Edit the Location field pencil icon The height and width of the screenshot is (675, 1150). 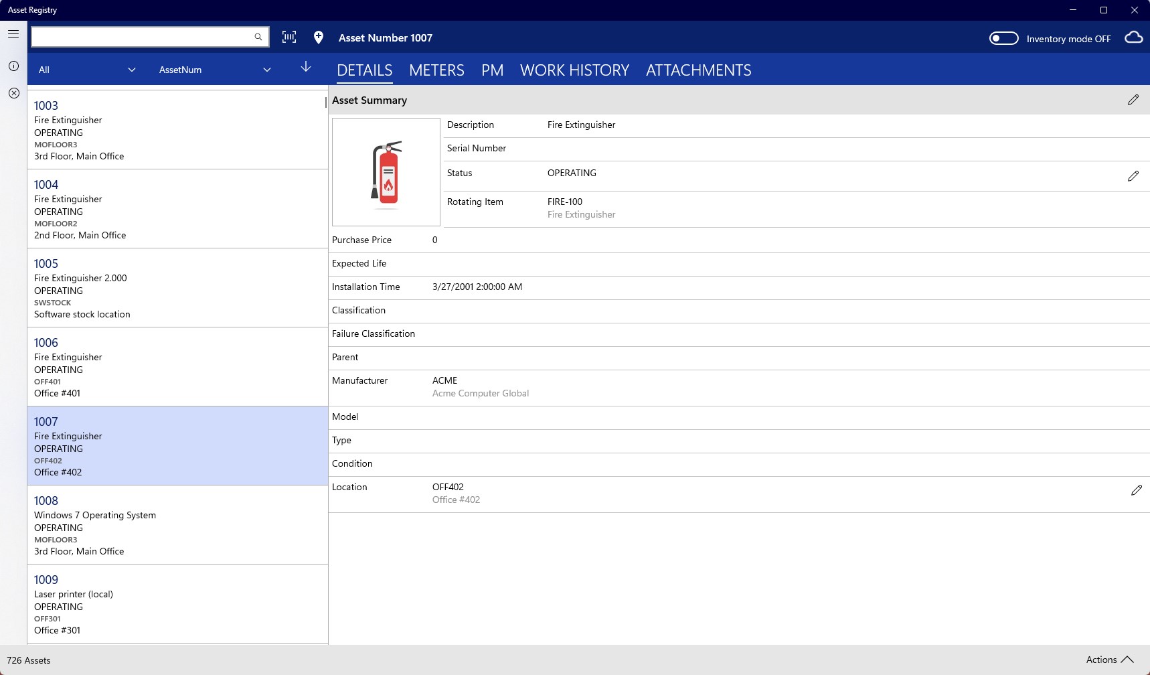(x=1136, y=490)
